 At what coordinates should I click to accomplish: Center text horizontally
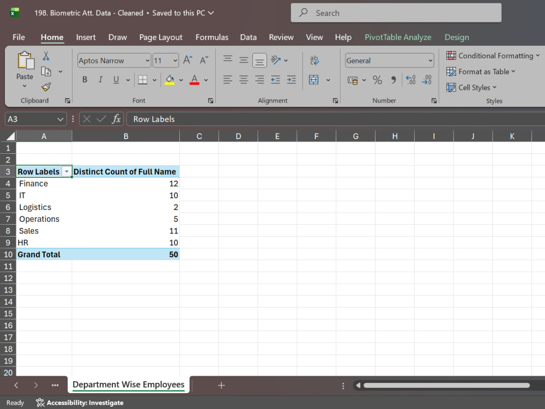[x=244, y=80]
